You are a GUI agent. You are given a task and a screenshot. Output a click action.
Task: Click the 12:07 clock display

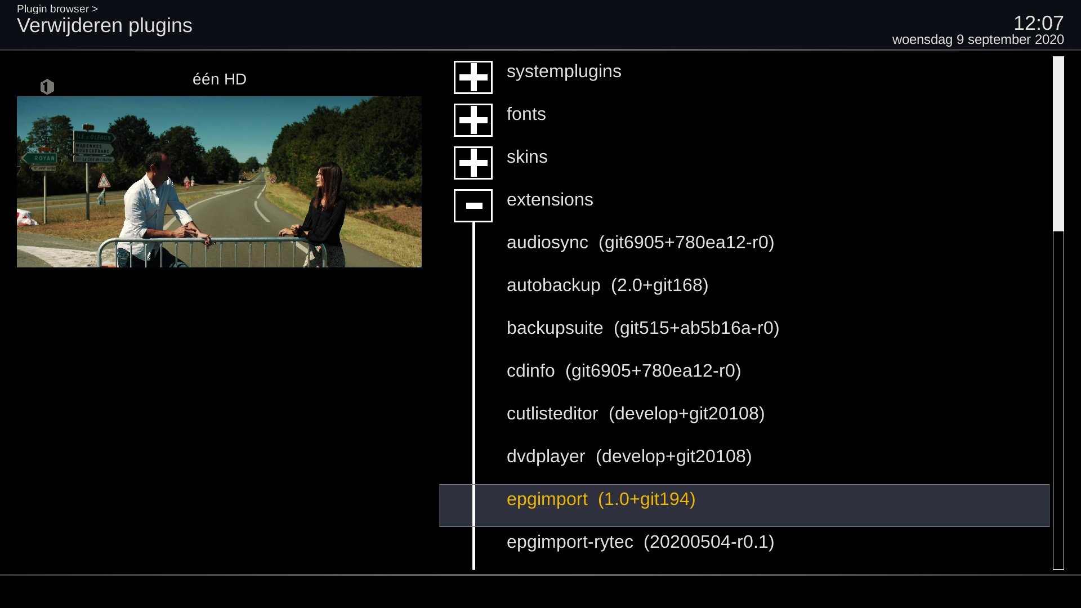click(x=1038, y=23)
